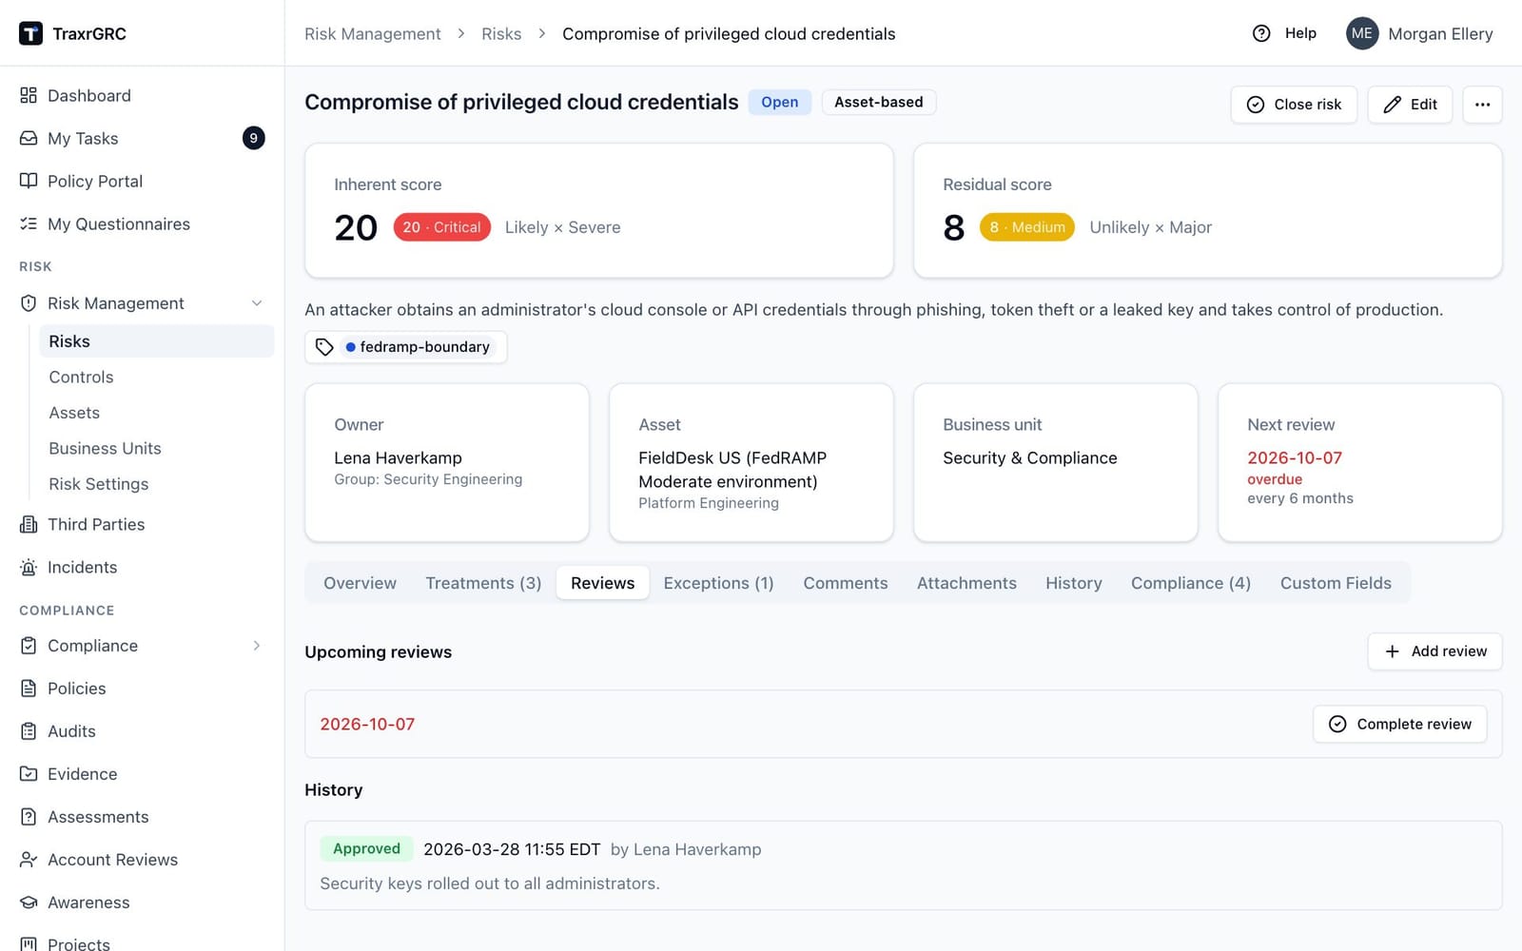Click the Risk Management shield icon

pyautogui.click(x=29, y=303)
